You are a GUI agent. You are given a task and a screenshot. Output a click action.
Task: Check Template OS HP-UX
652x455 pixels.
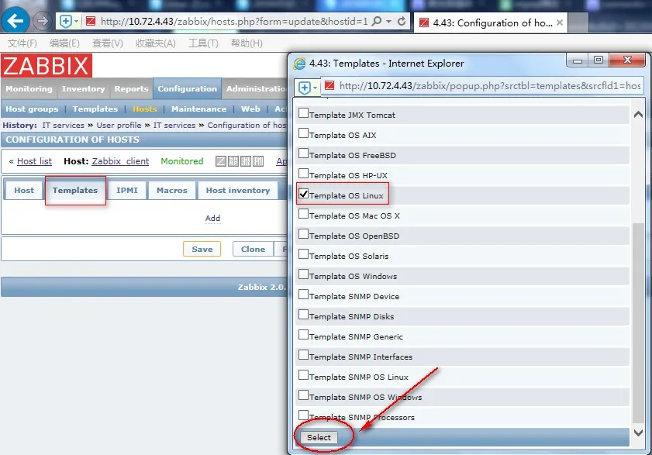(x=304, y=174)
